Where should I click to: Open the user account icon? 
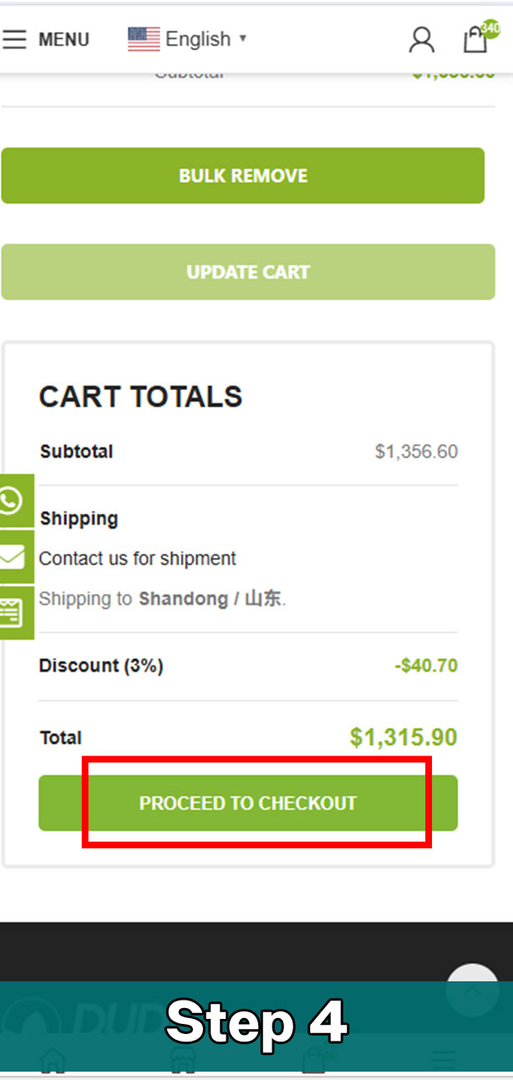(x=422, y=39)
